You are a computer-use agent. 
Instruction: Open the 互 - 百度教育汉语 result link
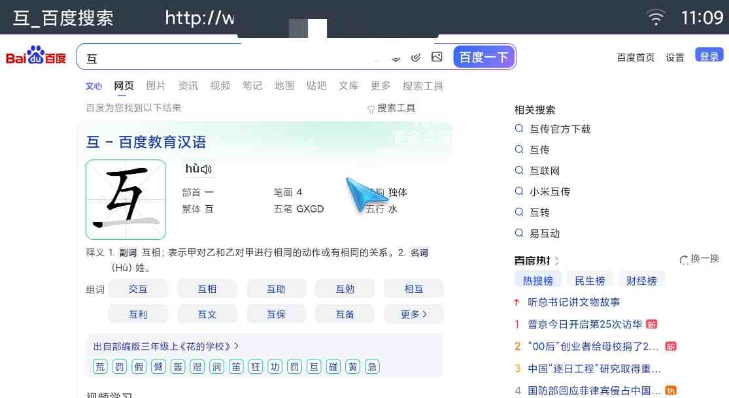[x=146, y=142]
